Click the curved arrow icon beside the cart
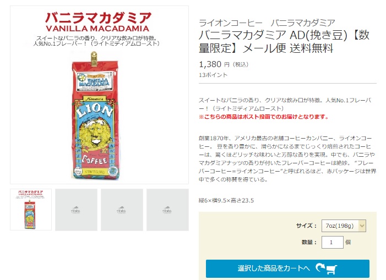The width and height of the screenshot is (386, 280). click(320, 268)
